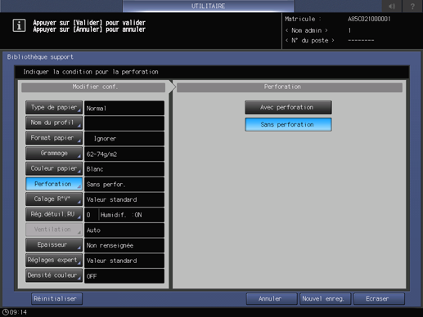
Task: Select Avec perforation option
Action: pos(288,107)
